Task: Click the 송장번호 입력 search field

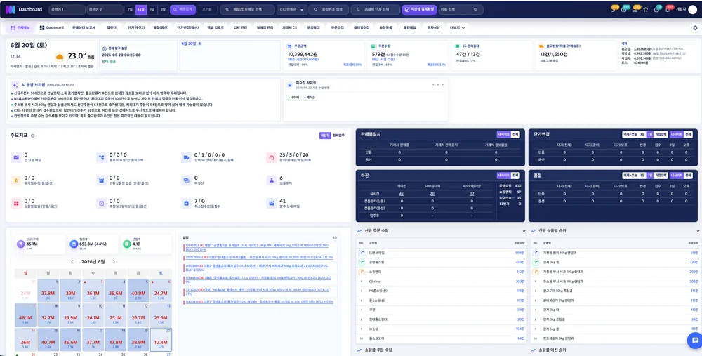Action: 329,9
